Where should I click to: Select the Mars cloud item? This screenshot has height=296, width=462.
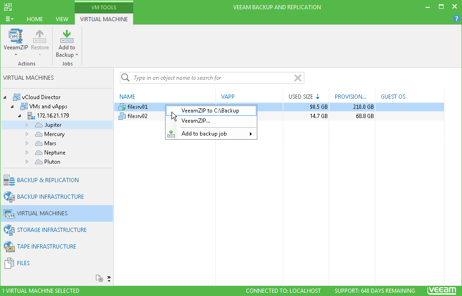coord(50,143)
